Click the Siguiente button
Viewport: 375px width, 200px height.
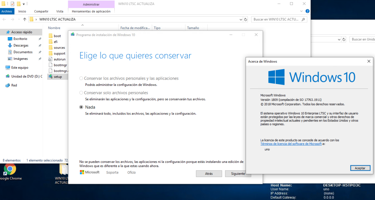[238, 173]
